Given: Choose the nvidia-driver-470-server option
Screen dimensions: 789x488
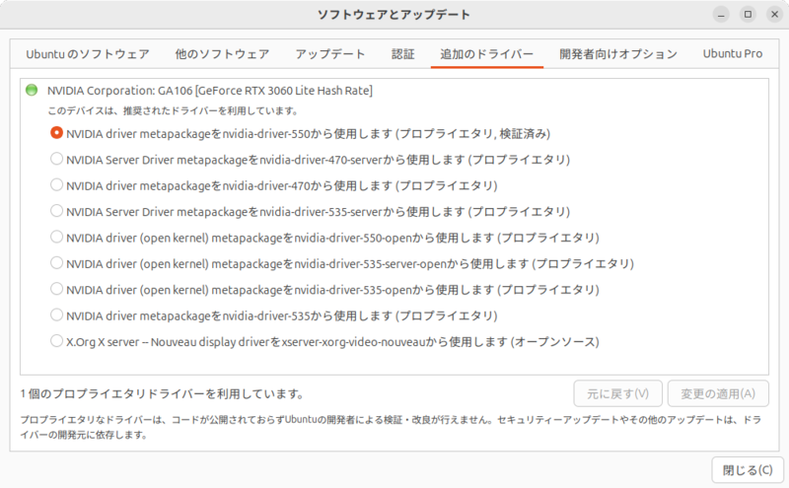Looking at the screenshot, I should coord(56,159).
